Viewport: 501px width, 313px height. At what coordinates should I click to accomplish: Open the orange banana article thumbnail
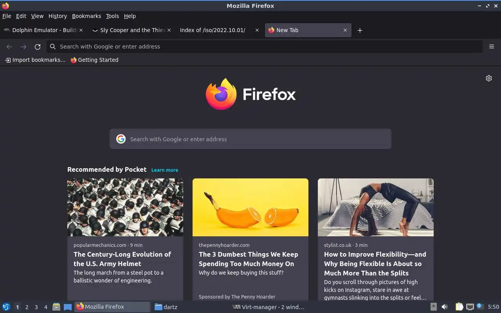pos(250,207)
